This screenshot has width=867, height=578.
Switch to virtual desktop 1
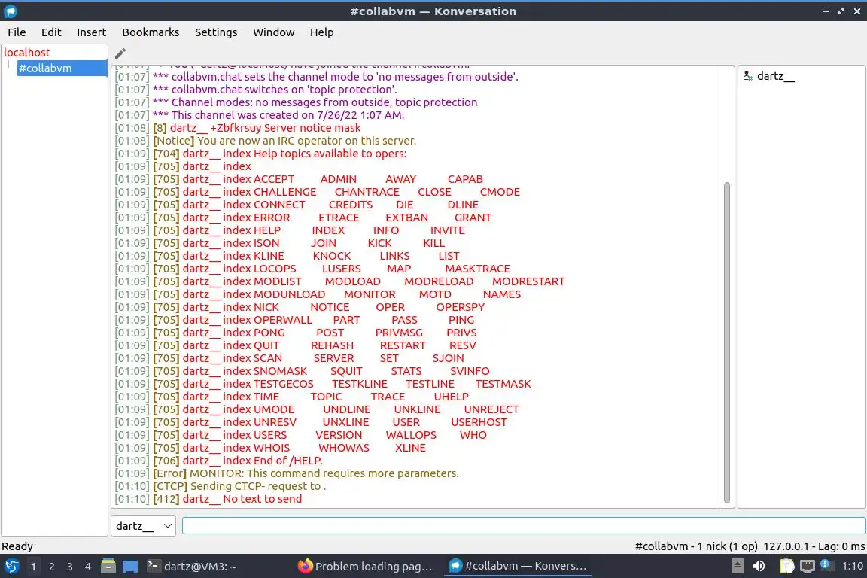[34, 567]
